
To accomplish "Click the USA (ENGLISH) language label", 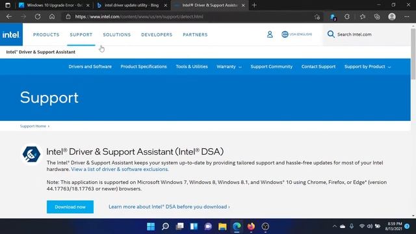I will pyautogui.click(x=300, y=34).
